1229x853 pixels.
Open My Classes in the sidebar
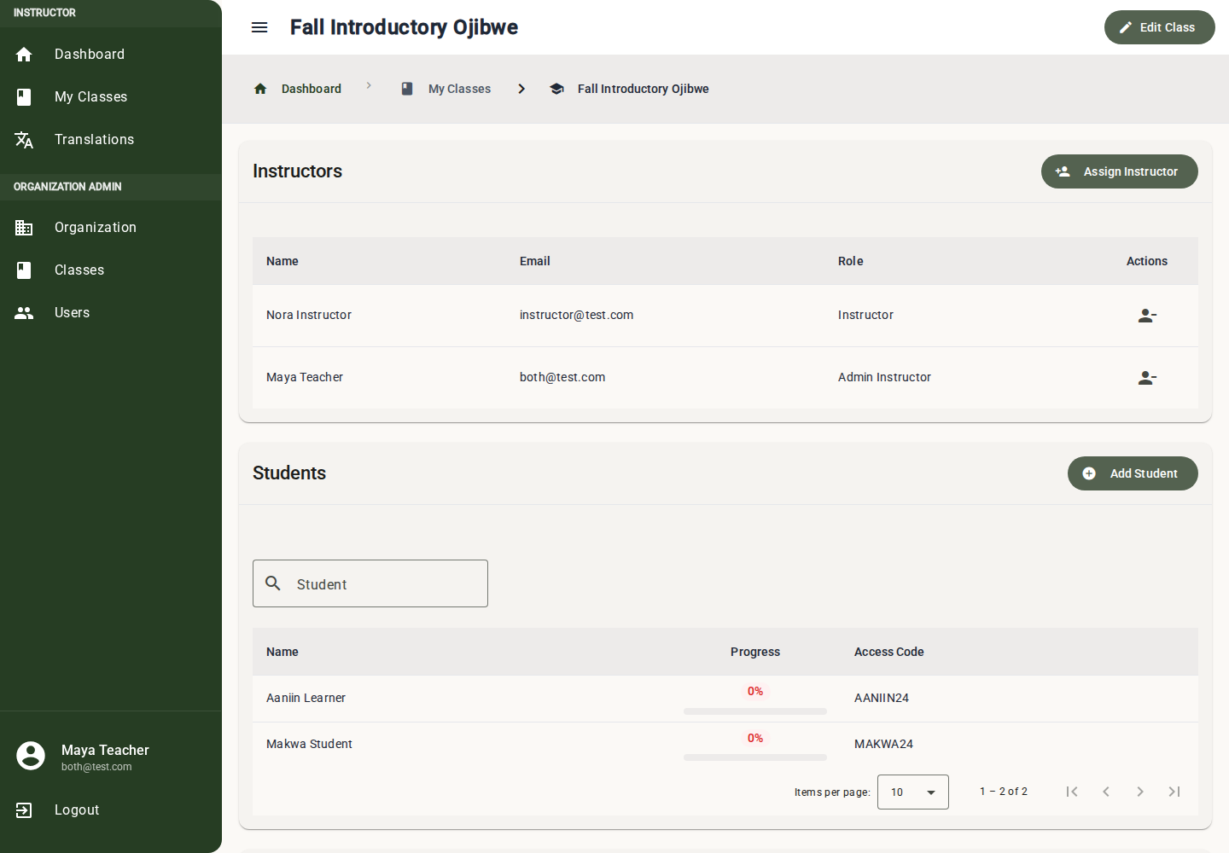pyautogui.click(x=111, y=97)
